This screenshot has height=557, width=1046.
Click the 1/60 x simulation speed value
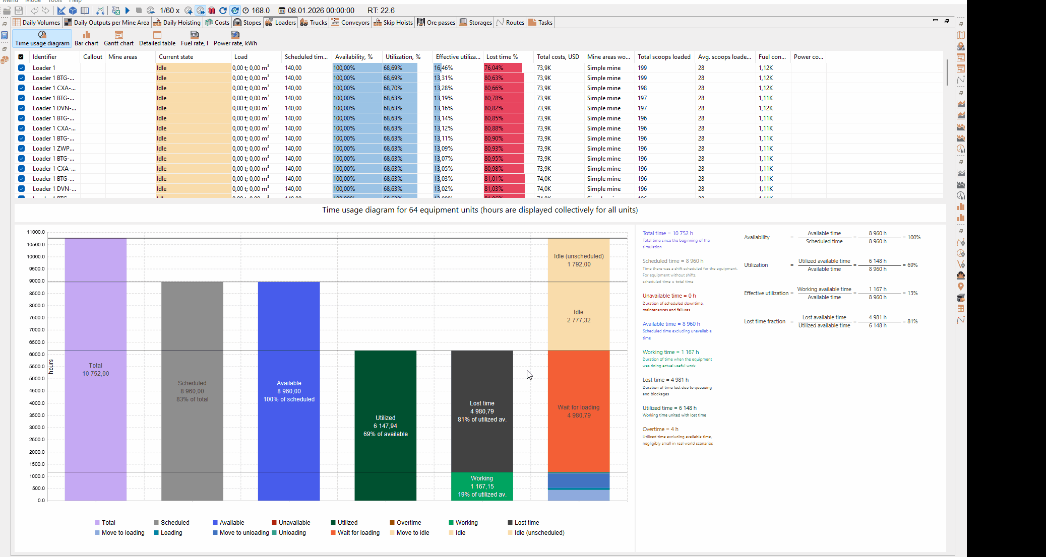[170, 11]
